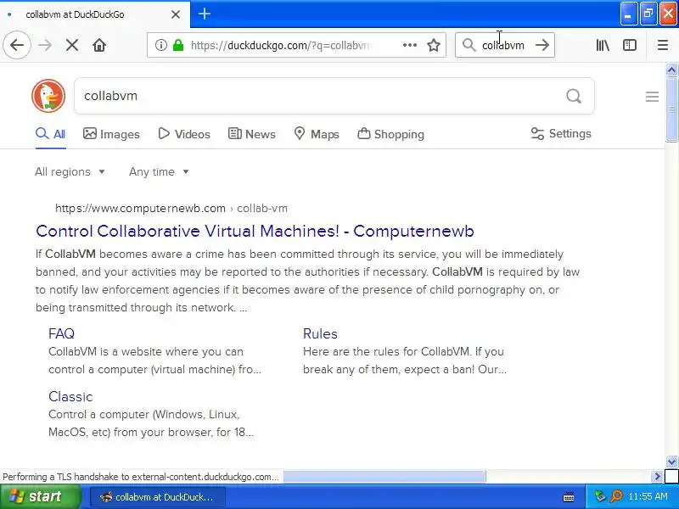Open the Control Collaborative Virtual Machines result
Viewport: 679px width, 509px height.
click(x=255, y=231)
